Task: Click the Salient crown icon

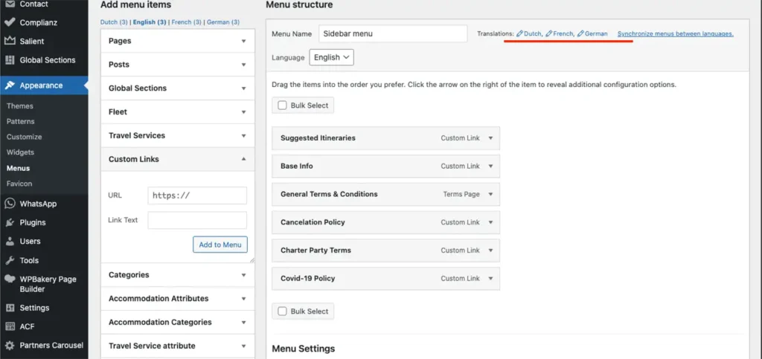Action: pyautogui.click(x=9, y=41)
